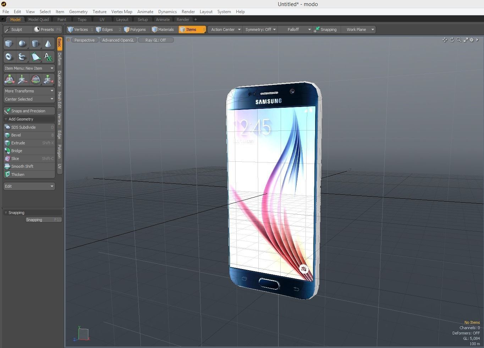Open the More Transforms dropdown
This screenshot has width=484, height=348.
pos(29,91)
